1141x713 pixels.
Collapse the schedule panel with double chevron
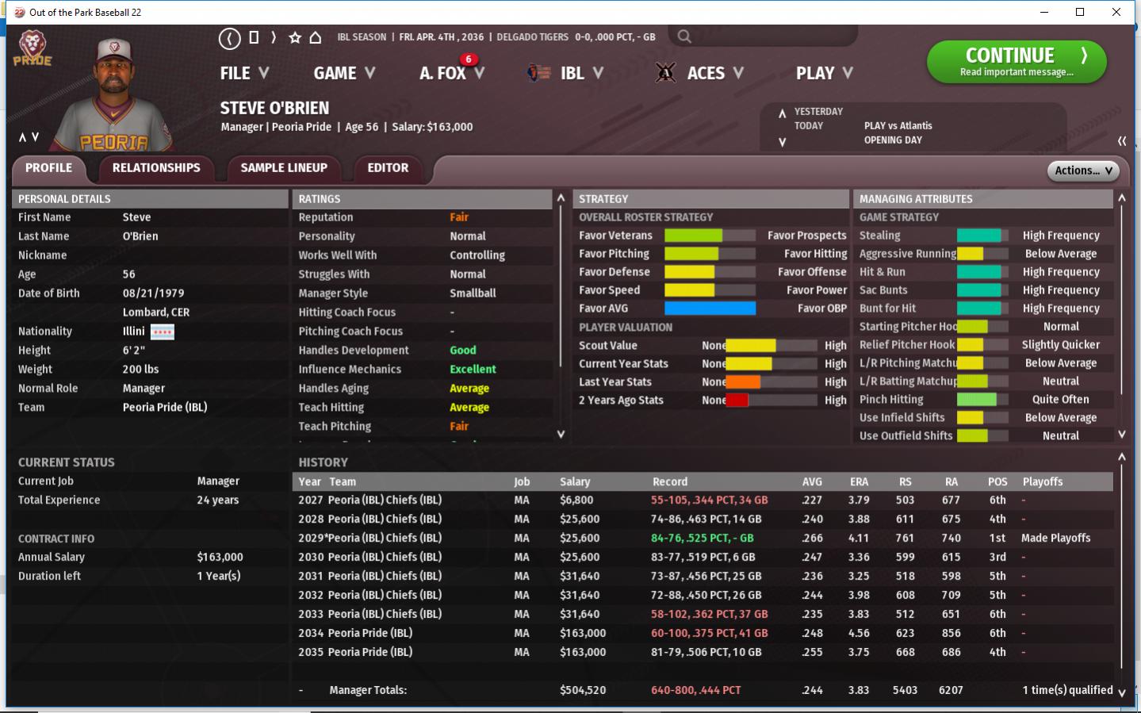pos(1122,140)
